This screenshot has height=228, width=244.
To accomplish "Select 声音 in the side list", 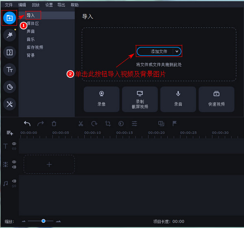I will (x=30, y=31).
